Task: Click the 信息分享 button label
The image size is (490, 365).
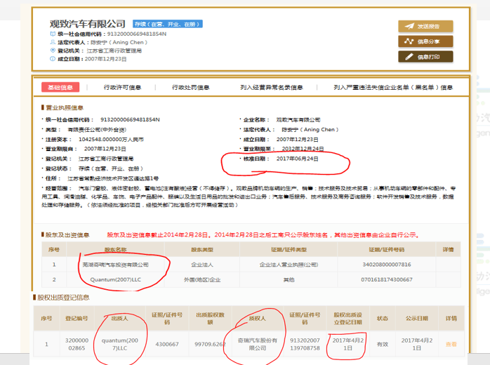Action: click(428, 41)
